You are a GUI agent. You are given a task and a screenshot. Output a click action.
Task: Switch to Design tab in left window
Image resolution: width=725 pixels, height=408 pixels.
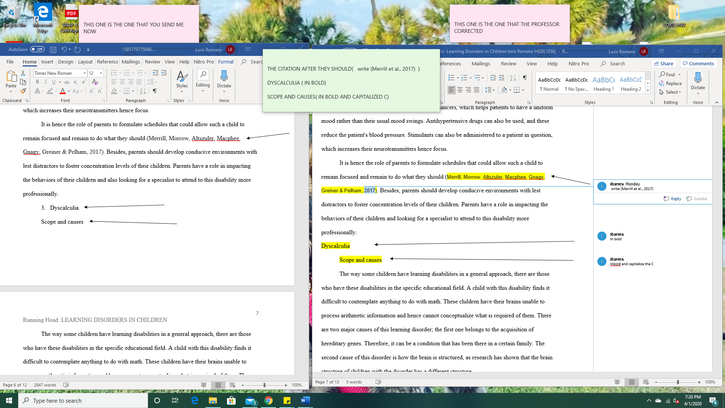(66, 62)
